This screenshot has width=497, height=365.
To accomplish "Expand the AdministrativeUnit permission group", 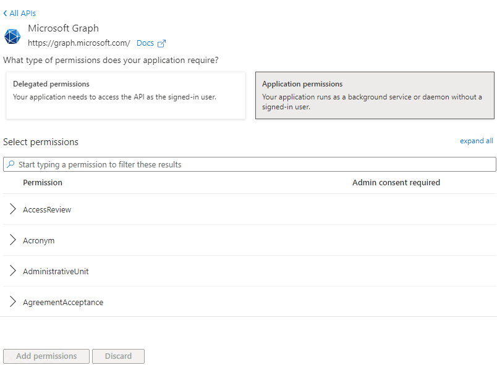I will click(x=12, y=271).
